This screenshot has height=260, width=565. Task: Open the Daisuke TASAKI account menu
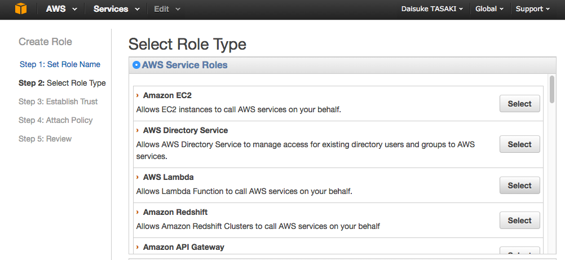[432, 9]
